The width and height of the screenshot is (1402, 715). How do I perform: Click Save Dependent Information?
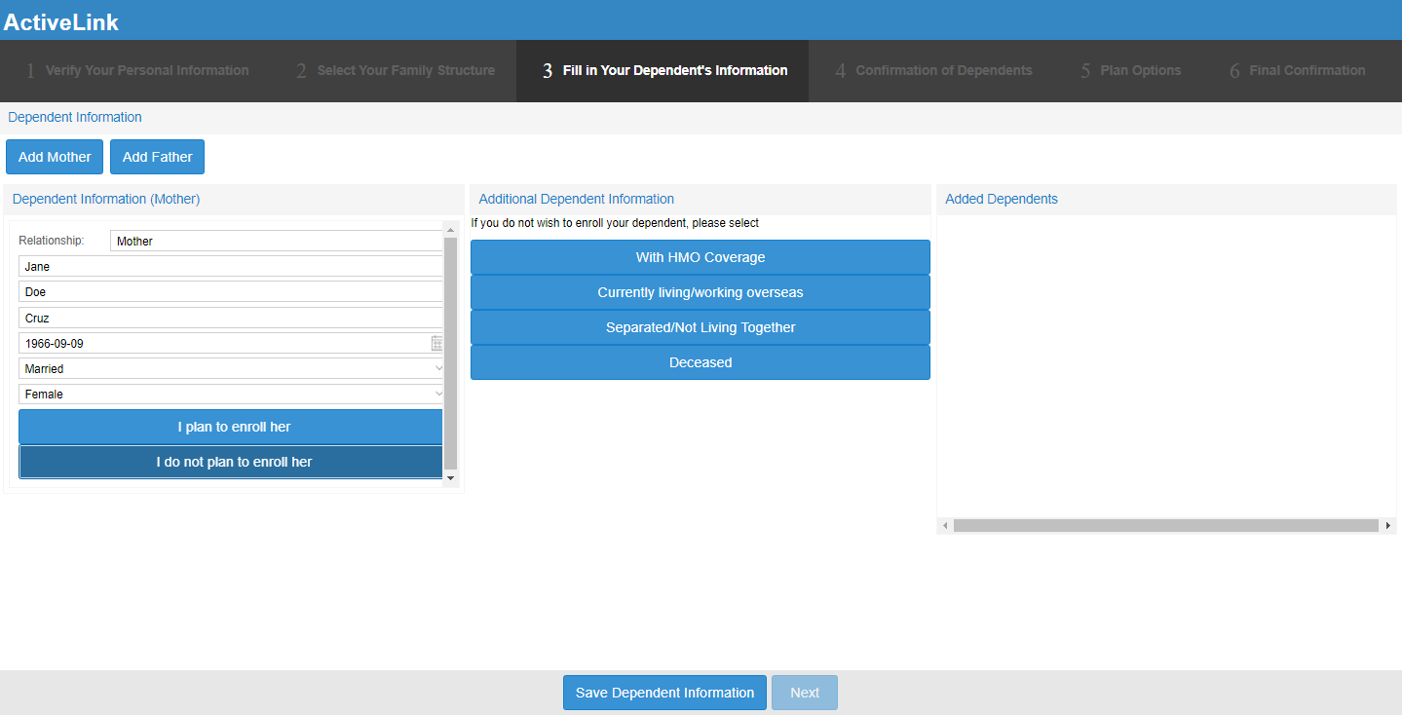tap(664, 693)
